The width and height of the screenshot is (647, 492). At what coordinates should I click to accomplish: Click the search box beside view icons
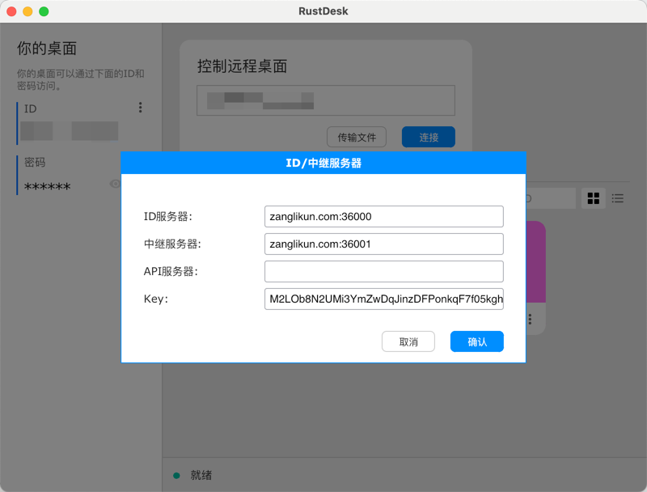(550, 198)
